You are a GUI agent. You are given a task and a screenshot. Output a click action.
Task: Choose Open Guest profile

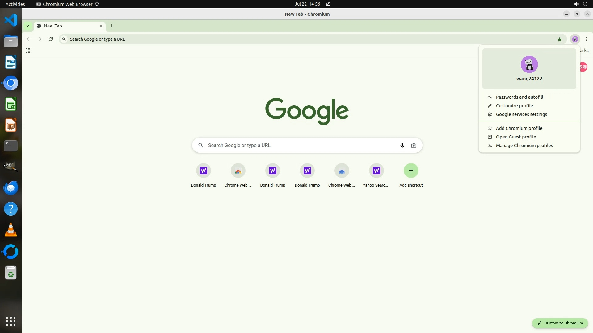pos(516,137)
